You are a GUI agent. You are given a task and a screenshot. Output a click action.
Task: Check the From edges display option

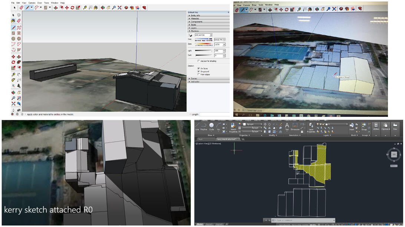[199, 74]
